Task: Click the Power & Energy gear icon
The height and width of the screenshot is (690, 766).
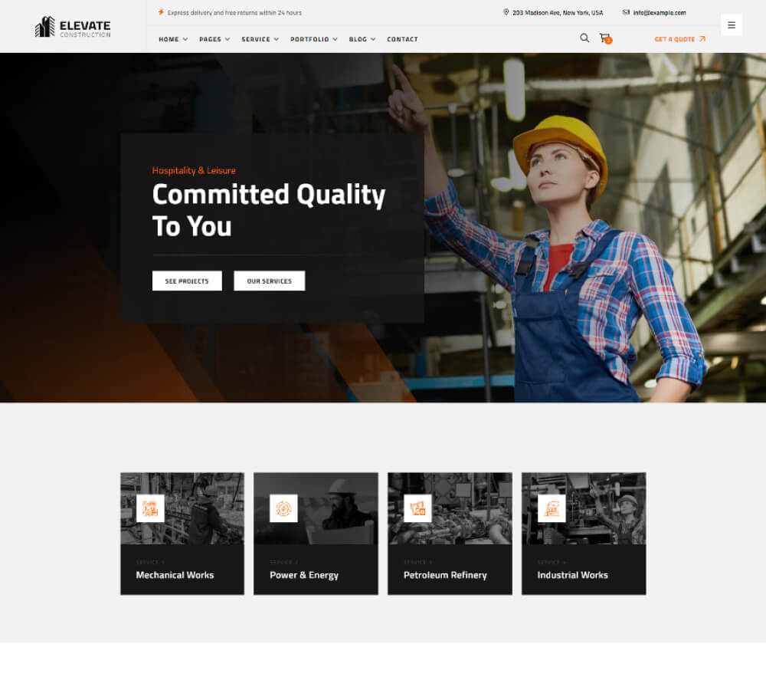Action: pyautogui.click(x=284, y=508)
